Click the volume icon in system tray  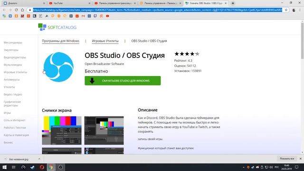(x=271, y=167)
